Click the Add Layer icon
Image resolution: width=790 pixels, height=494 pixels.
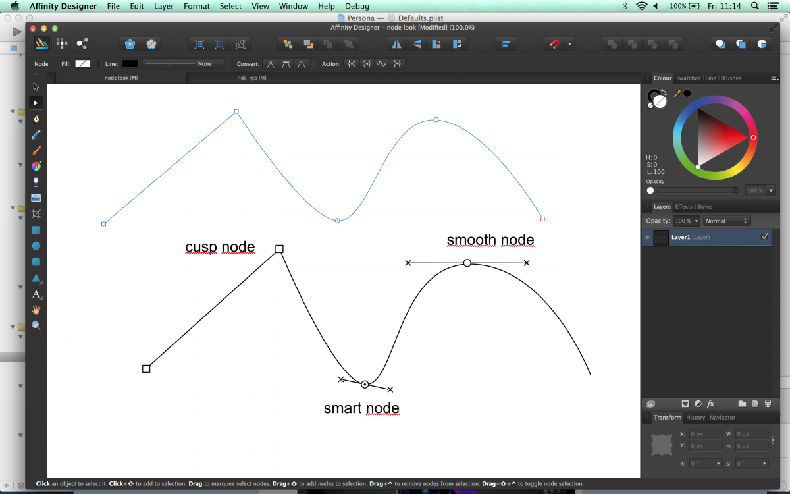(755, 404)
